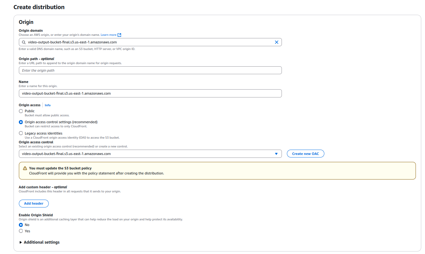This screenshot has height=254, width=425.
Task: Click the warning triangle icon in bucket policy alert
Action: tap(25, 168)
